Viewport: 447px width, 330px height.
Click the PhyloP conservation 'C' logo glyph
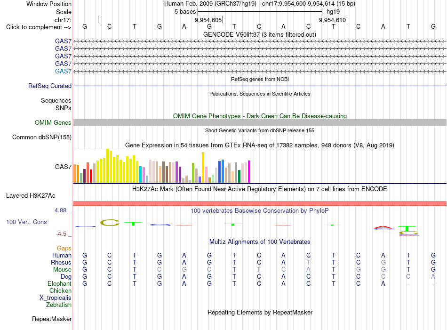click(110, 223)
